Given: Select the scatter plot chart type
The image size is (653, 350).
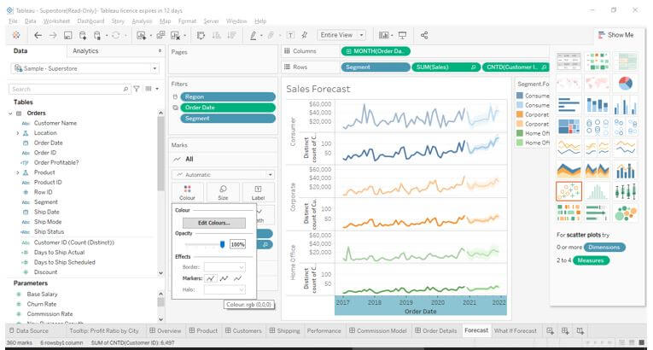Looking at the screenshot, I should (568, 191).
